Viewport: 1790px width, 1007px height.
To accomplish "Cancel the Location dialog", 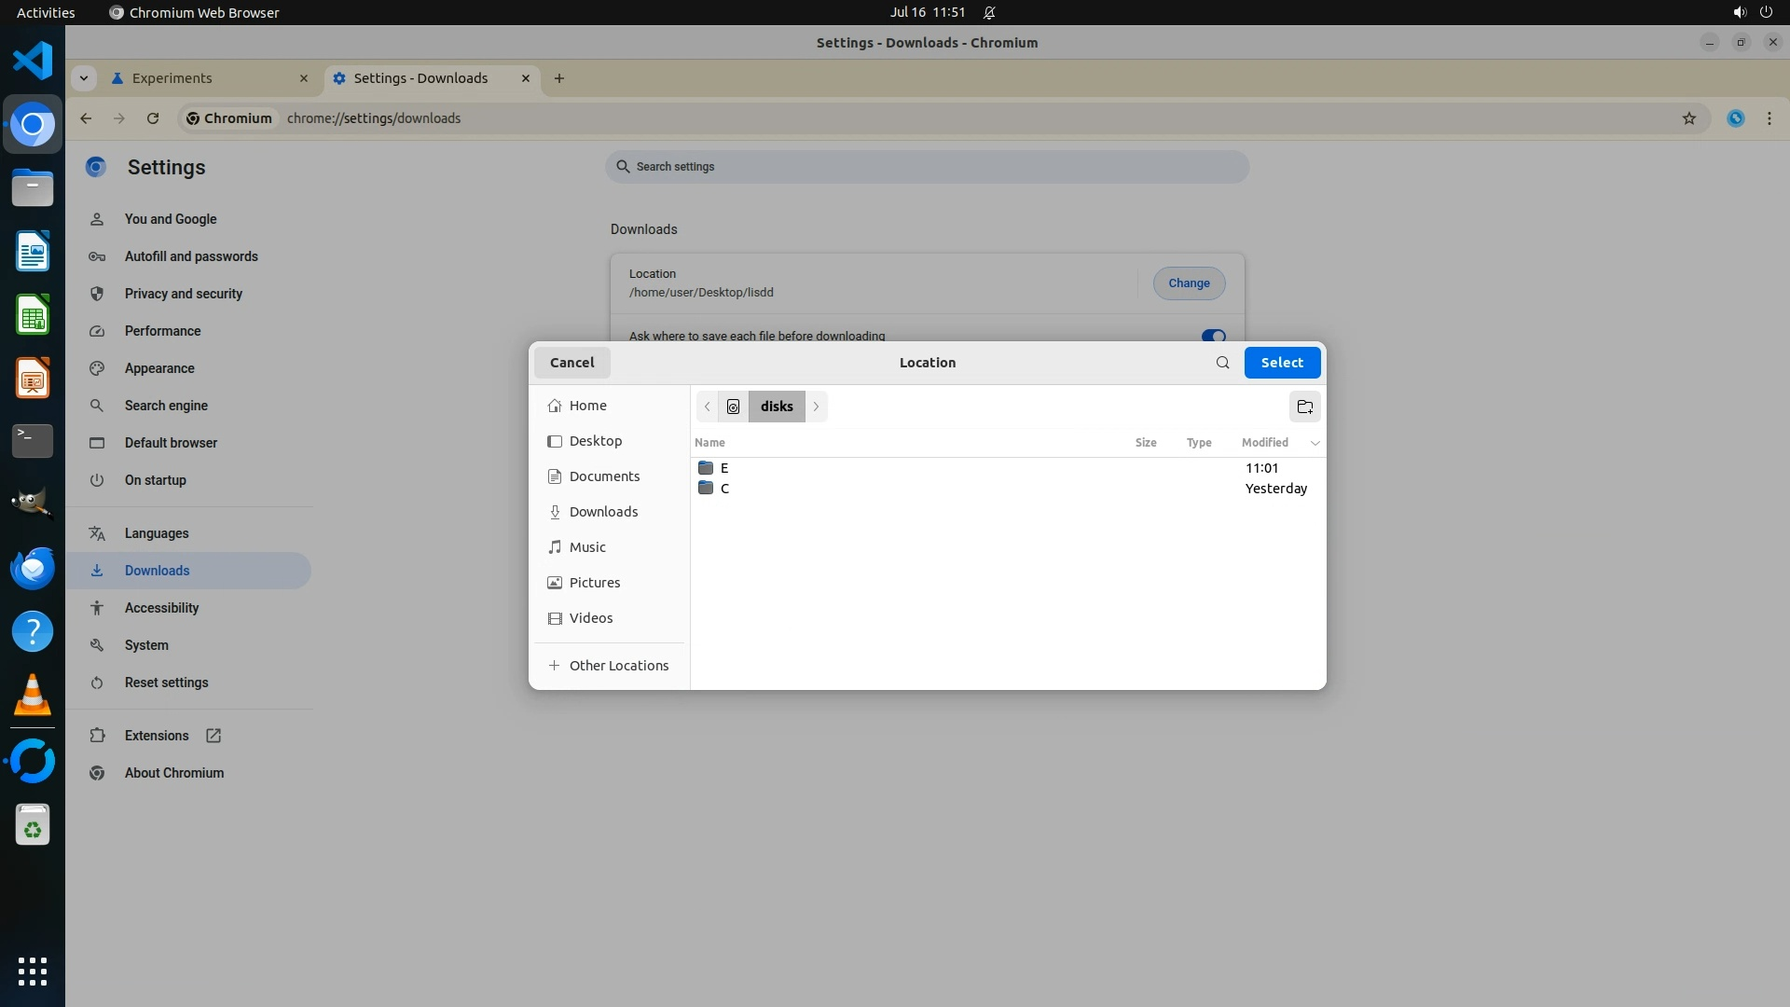I will pyautogui.click(x=571, y=363).
